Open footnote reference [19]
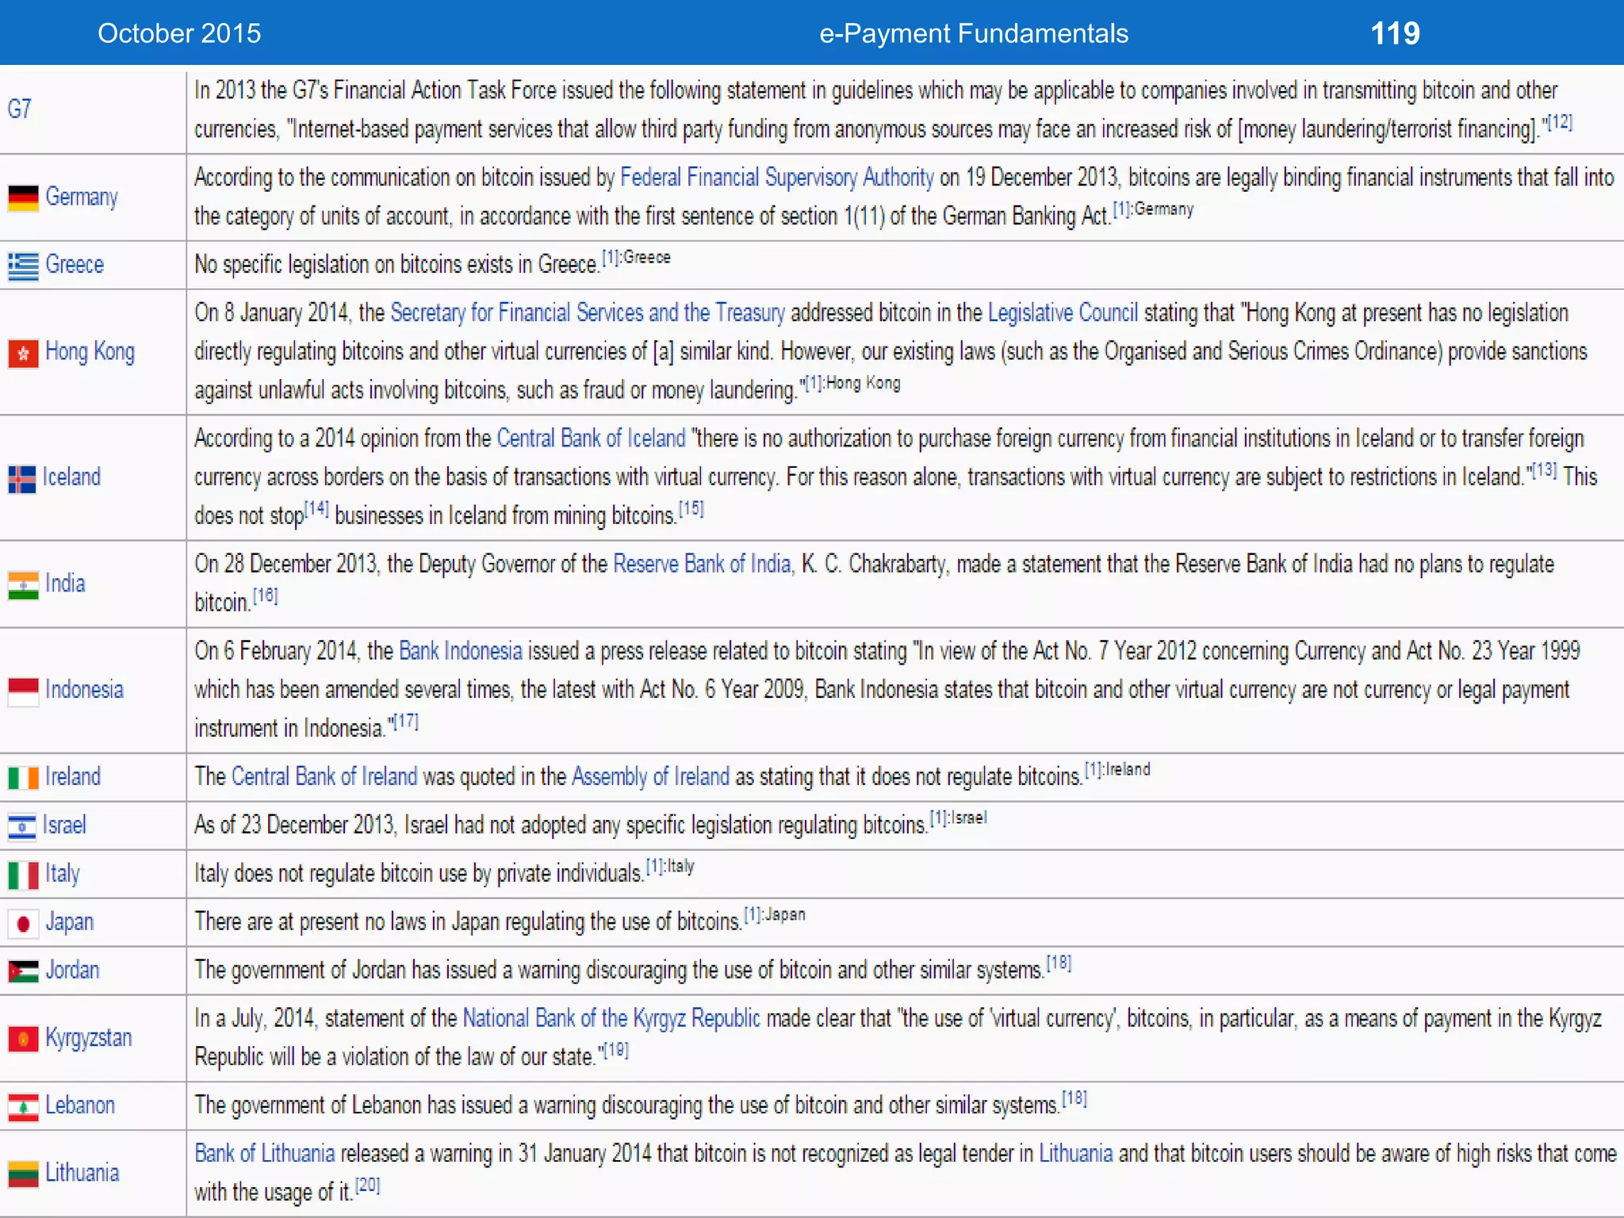The image size is (1624, 1218). point(616,1051)
